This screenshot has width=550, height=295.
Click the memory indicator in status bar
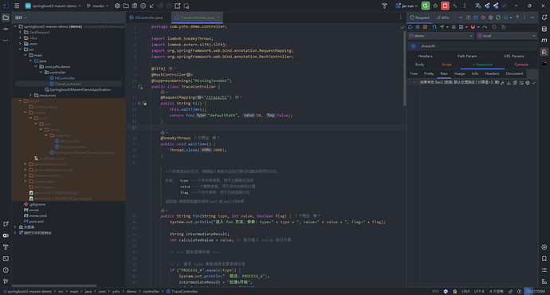click(x=535, y=292)
